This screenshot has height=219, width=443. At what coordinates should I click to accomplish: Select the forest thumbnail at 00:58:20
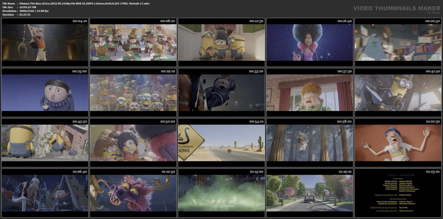point(310,143)
